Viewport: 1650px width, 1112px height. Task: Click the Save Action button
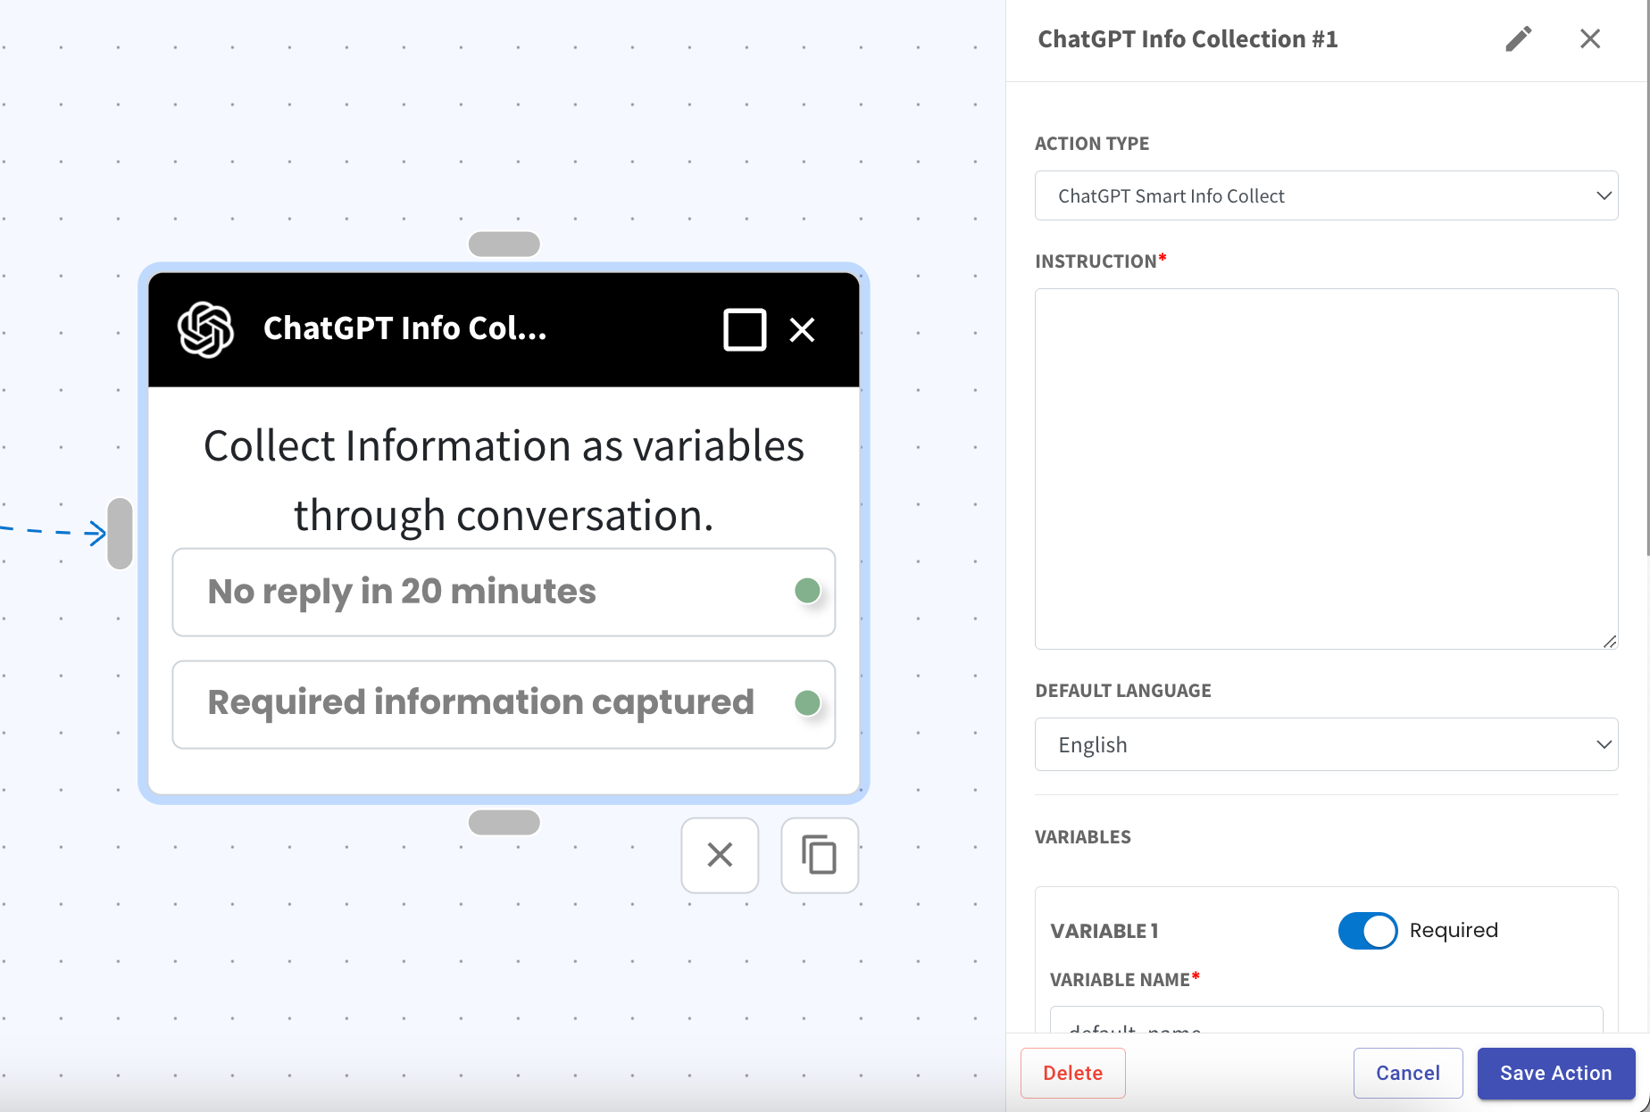(x=1556, y=1073)
